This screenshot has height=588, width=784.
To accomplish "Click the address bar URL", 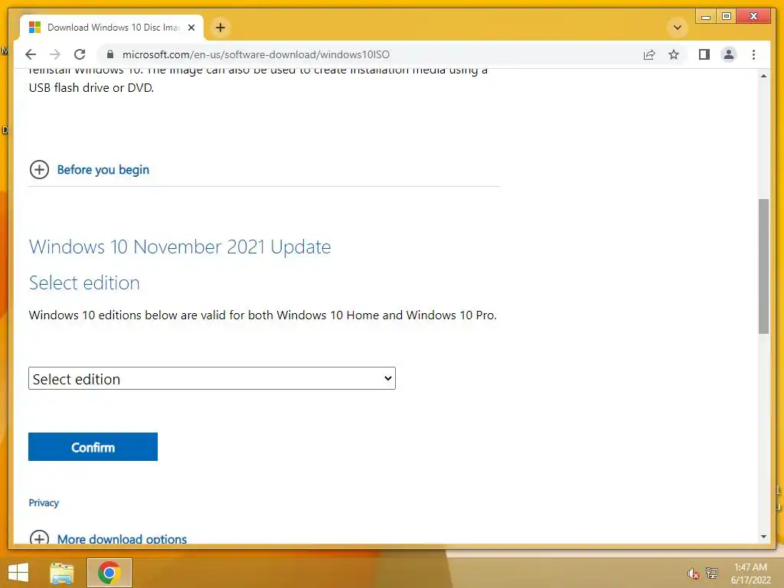I will tap(256, 54).
